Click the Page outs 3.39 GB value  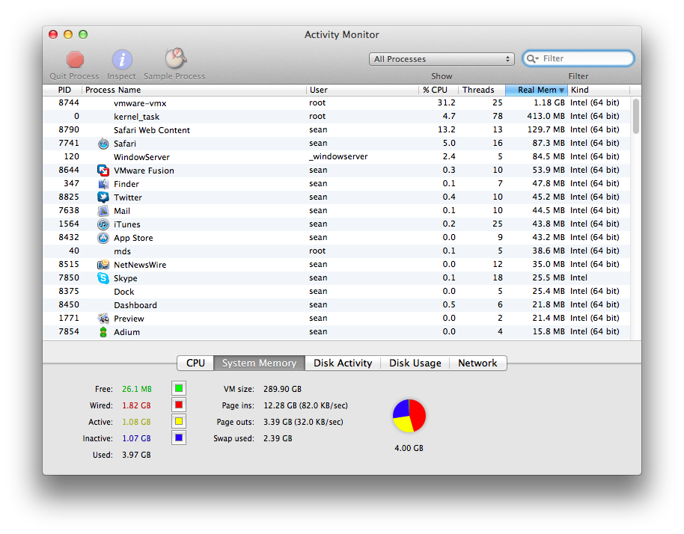tap(303, 422)
